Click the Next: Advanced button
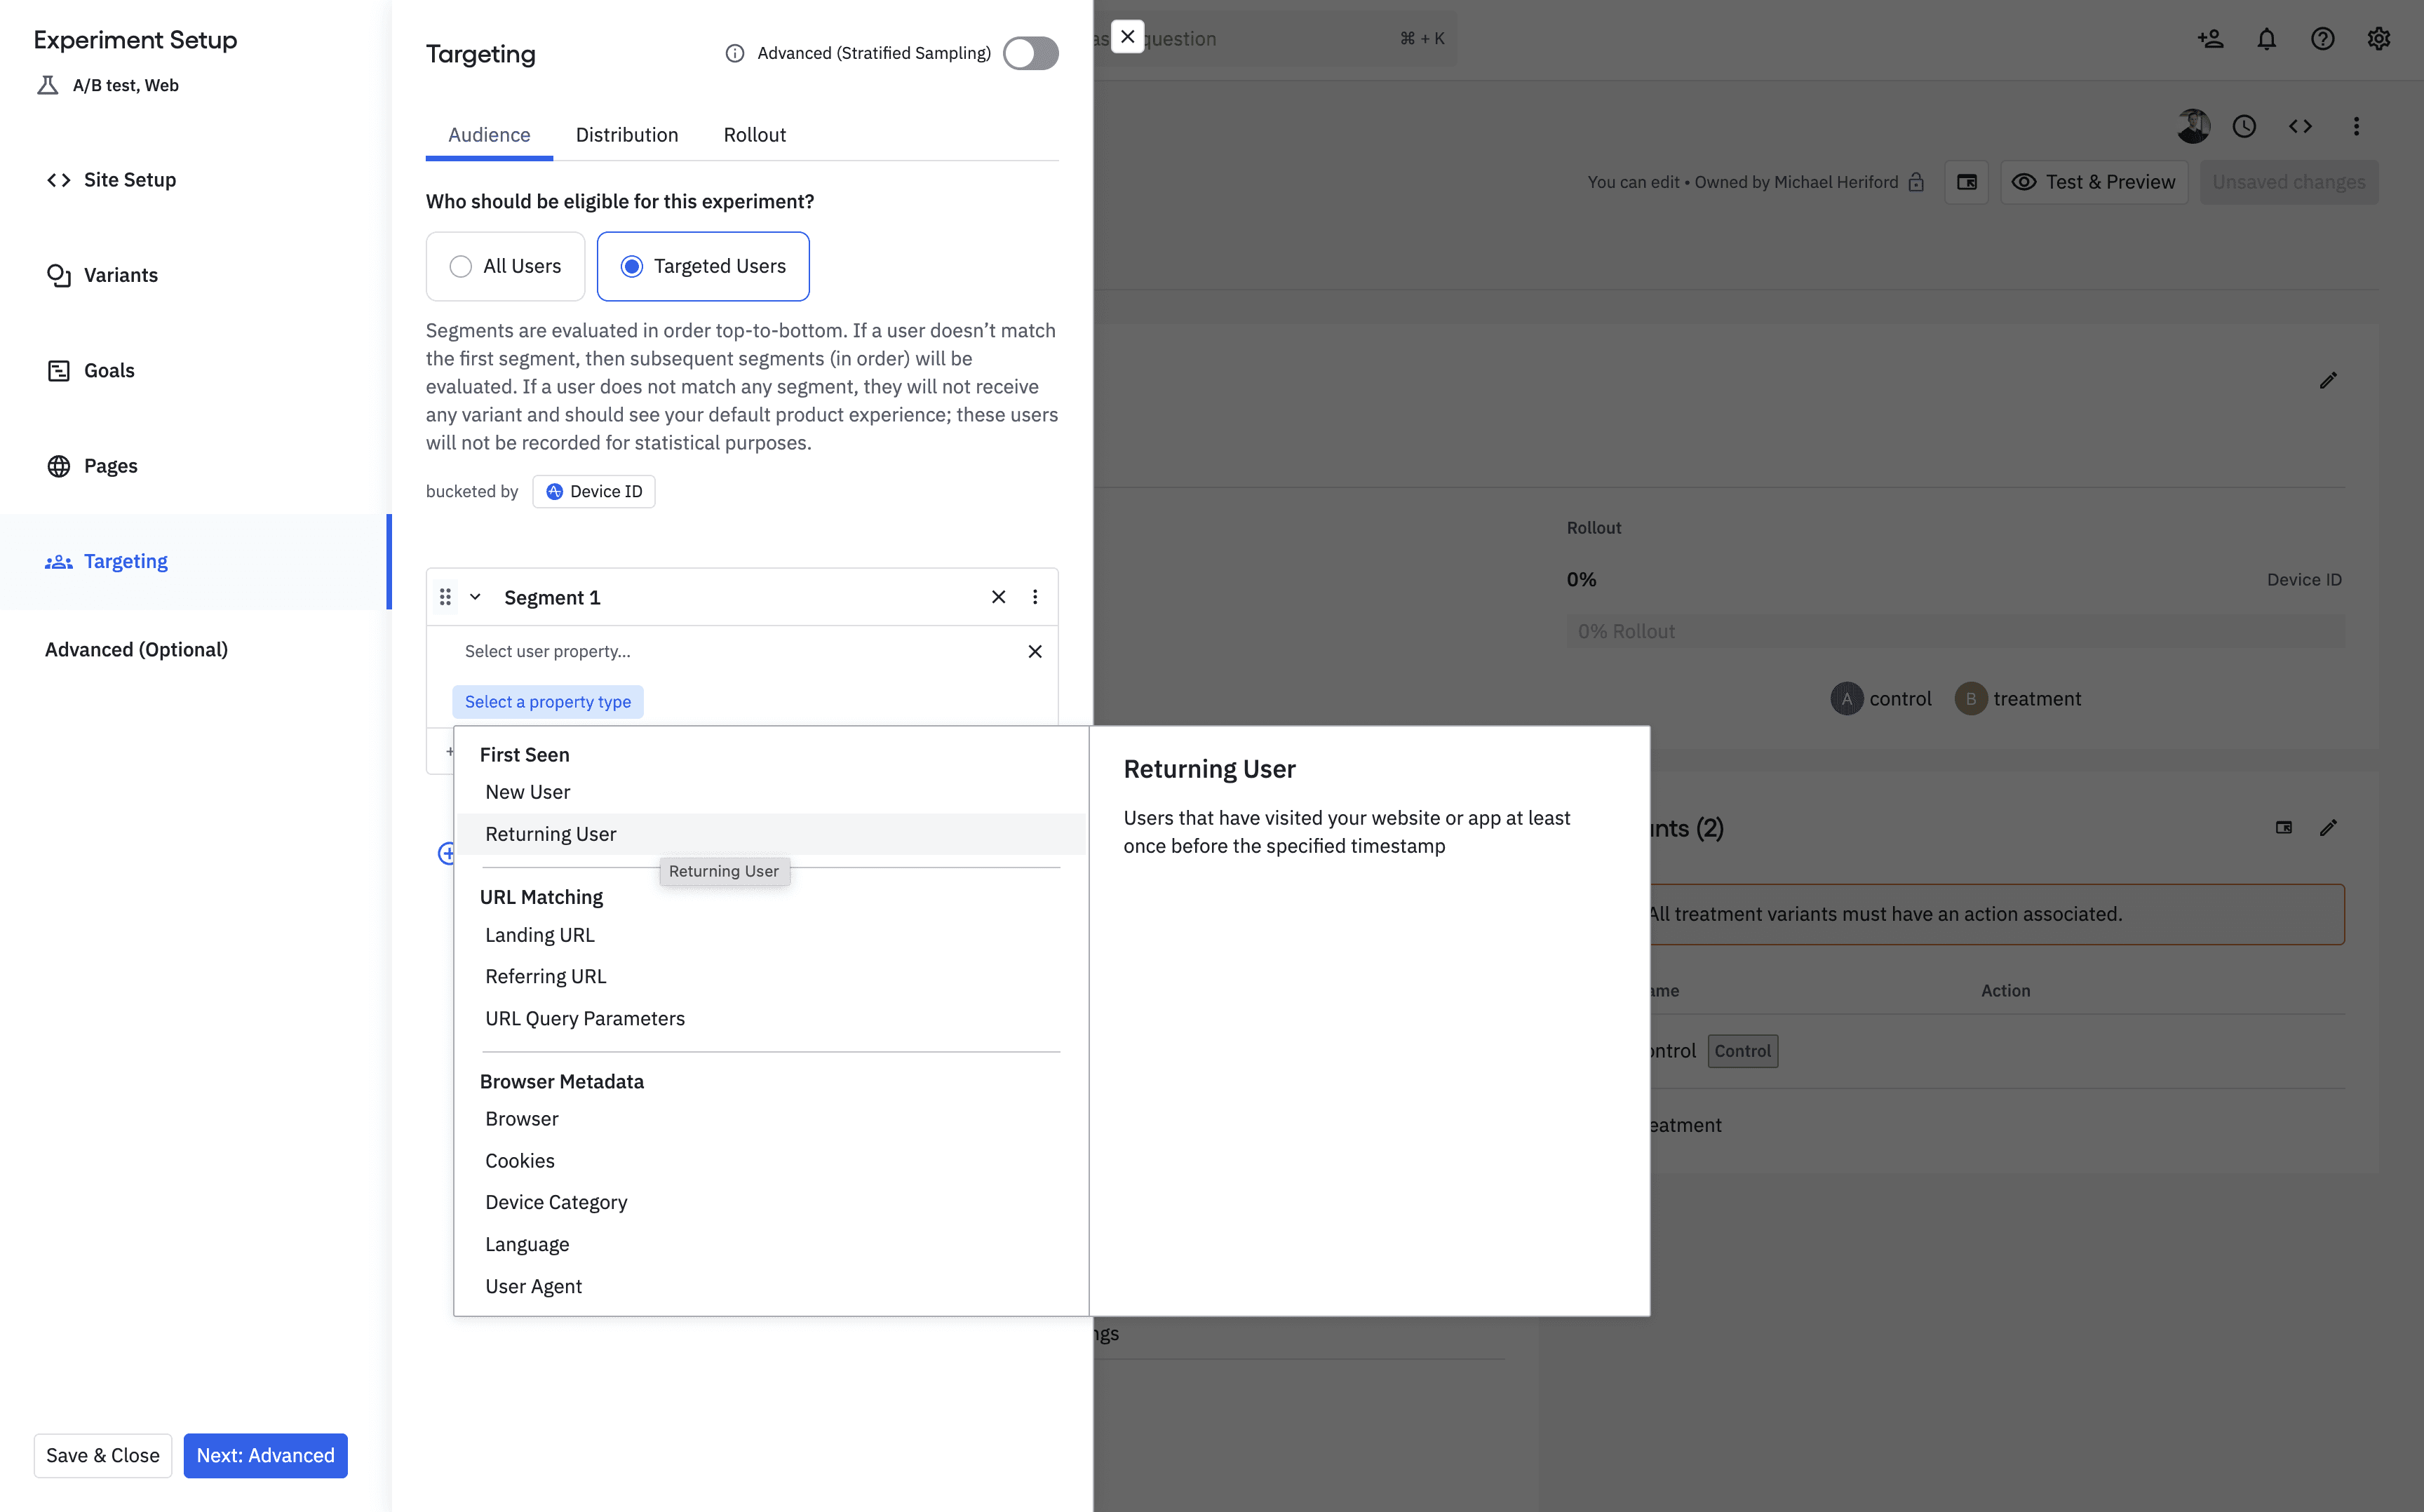 pos(265,1455)
